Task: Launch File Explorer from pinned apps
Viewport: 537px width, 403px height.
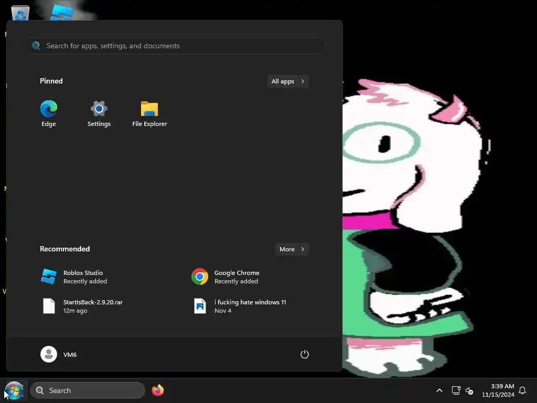Action: click(149, 114)
